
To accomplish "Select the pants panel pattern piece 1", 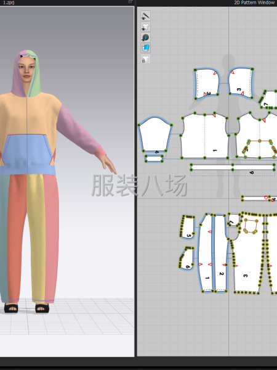I will (x=206, y=253).
